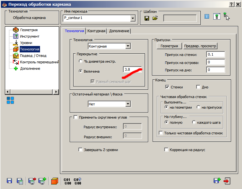
Task: Click the empty Шаблон name field
Action: (x=180, y=18)
